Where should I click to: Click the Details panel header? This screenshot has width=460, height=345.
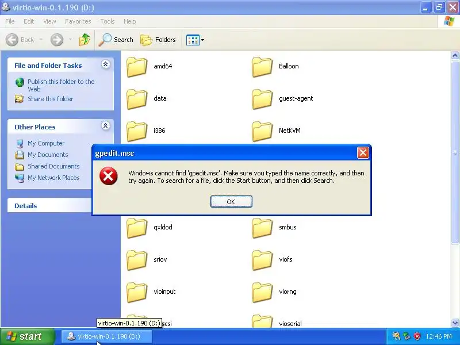(49, 206)
